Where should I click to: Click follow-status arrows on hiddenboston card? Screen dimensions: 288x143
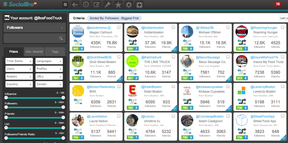pyautogui.click(x=132, y=42)
